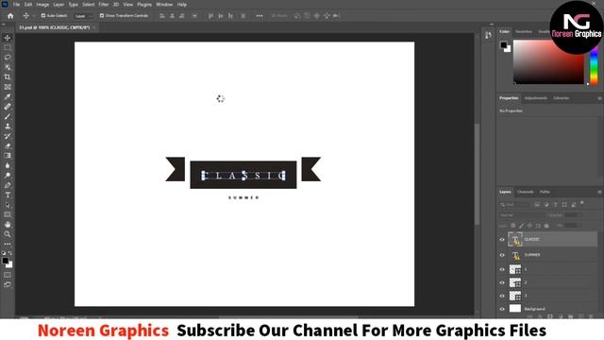Select the History Brush tool
Image resolution: width=604 pixels, height=340 pixels.
pyautogui.click(x=8, y=136)
